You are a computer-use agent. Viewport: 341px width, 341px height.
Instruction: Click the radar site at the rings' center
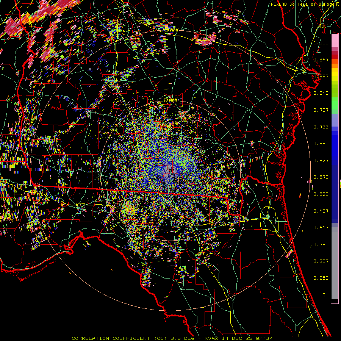(170, 171)
